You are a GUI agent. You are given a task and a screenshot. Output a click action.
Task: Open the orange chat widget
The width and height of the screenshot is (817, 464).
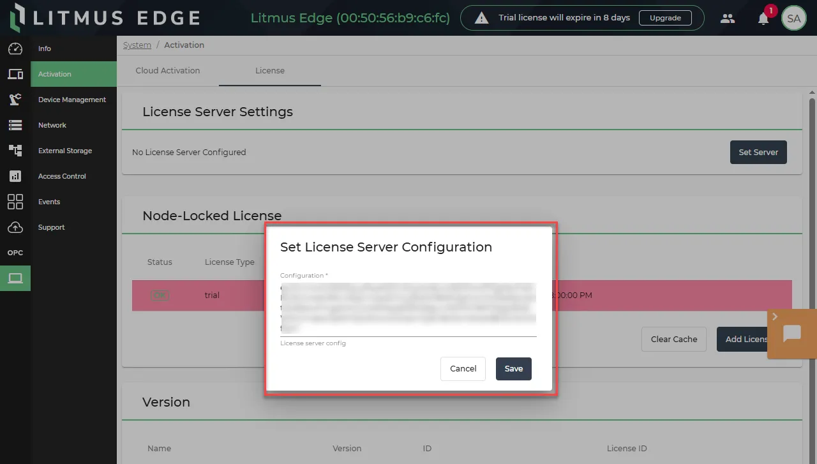coord(792,334)
